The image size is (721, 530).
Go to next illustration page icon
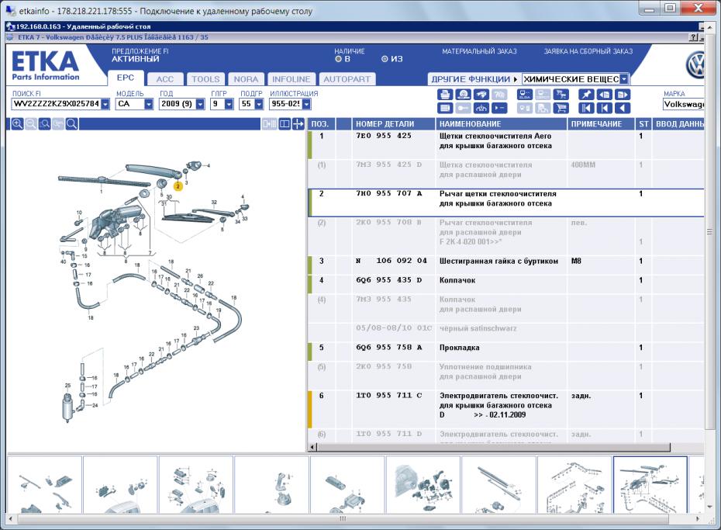point(623,95)
